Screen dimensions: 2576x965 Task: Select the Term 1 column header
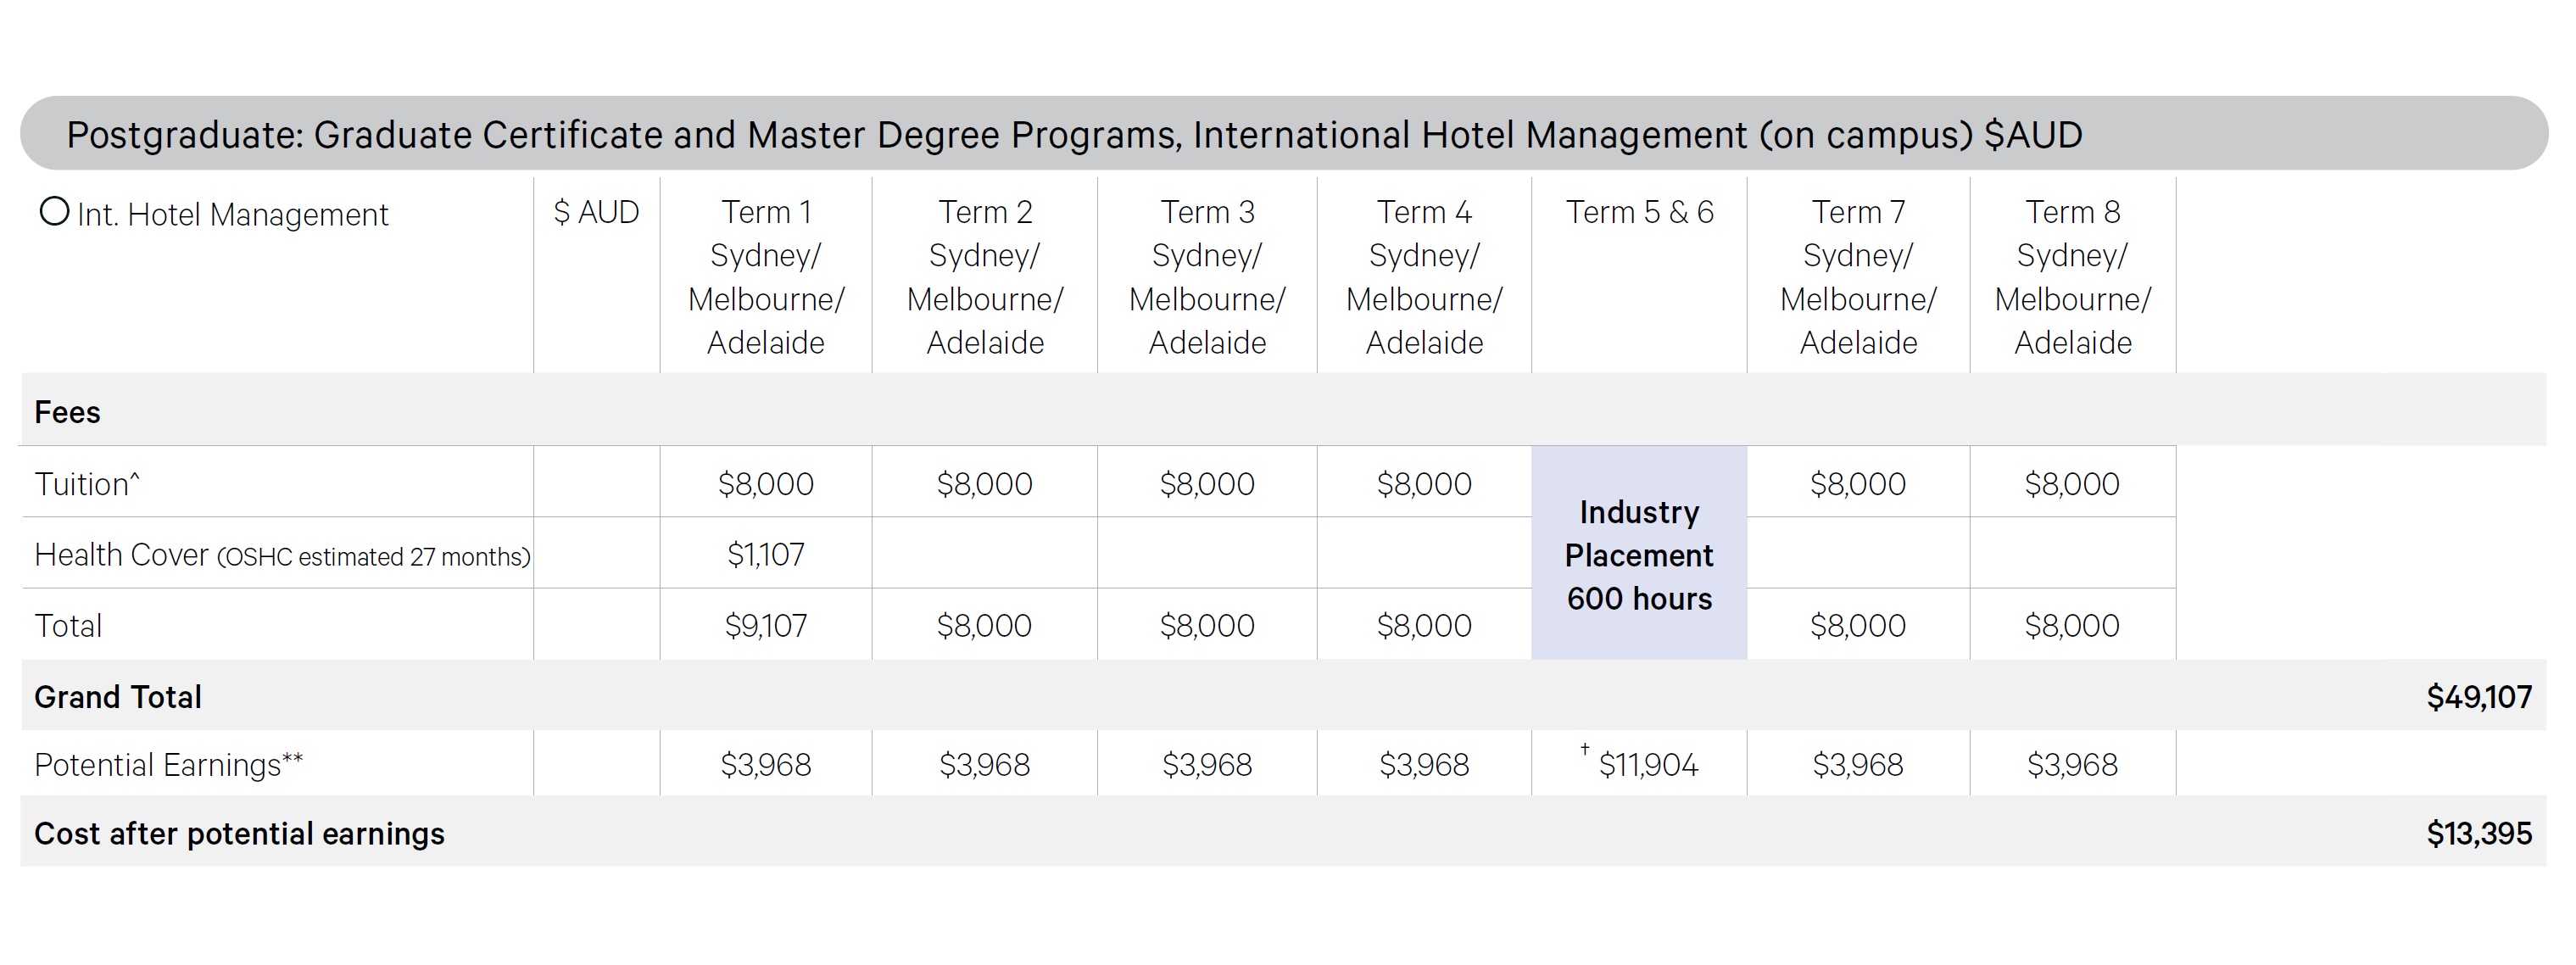coord(766,276)
